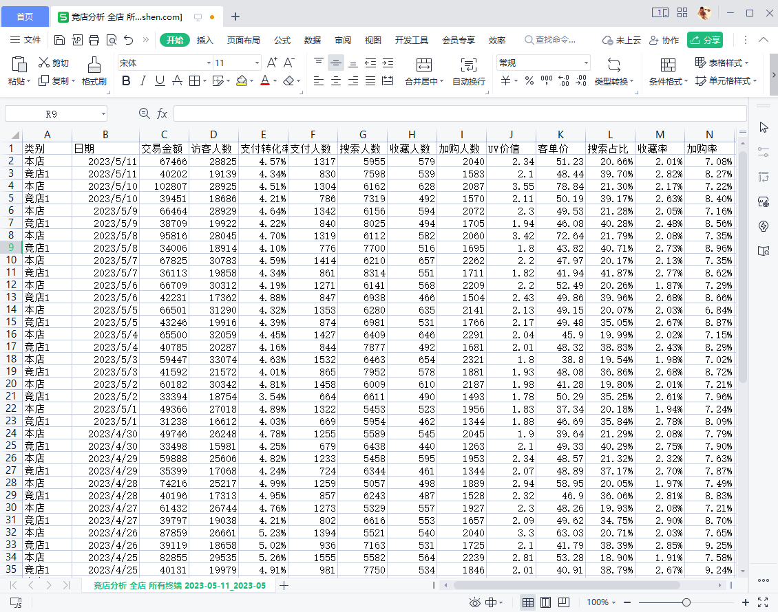
Task: Click the Save icon in quick toolbar
Action: pyautogui.click(x=60, y=40)
